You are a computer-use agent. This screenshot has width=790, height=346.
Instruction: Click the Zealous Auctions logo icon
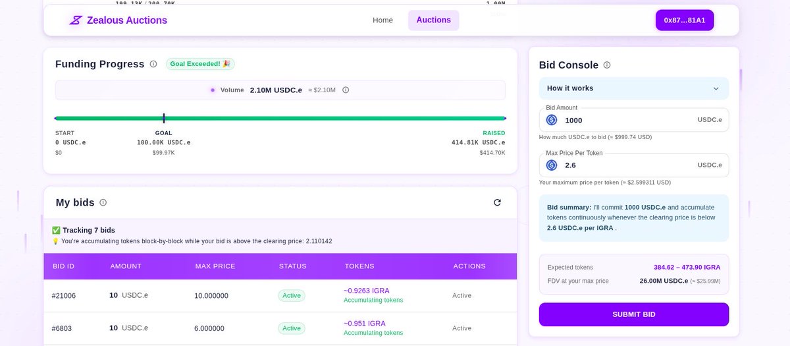click(x=76, y=20)
